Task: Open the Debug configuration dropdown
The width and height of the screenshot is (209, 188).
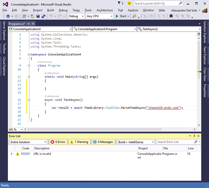Action: (76, 16)
